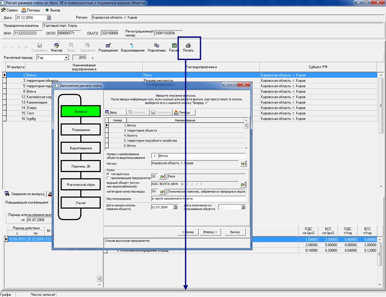The image size is (386, 297).
Task: Open calendar for Дата окончания использования объекта
Action: tap(243, 207)
